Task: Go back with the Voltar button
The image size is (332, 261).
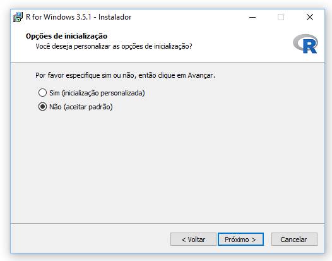Action: (193, 240)
